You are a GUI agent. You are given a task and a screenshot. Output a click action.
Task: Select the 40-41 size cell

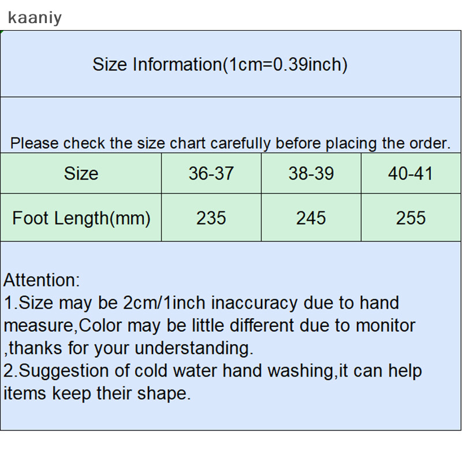(411, 173)
